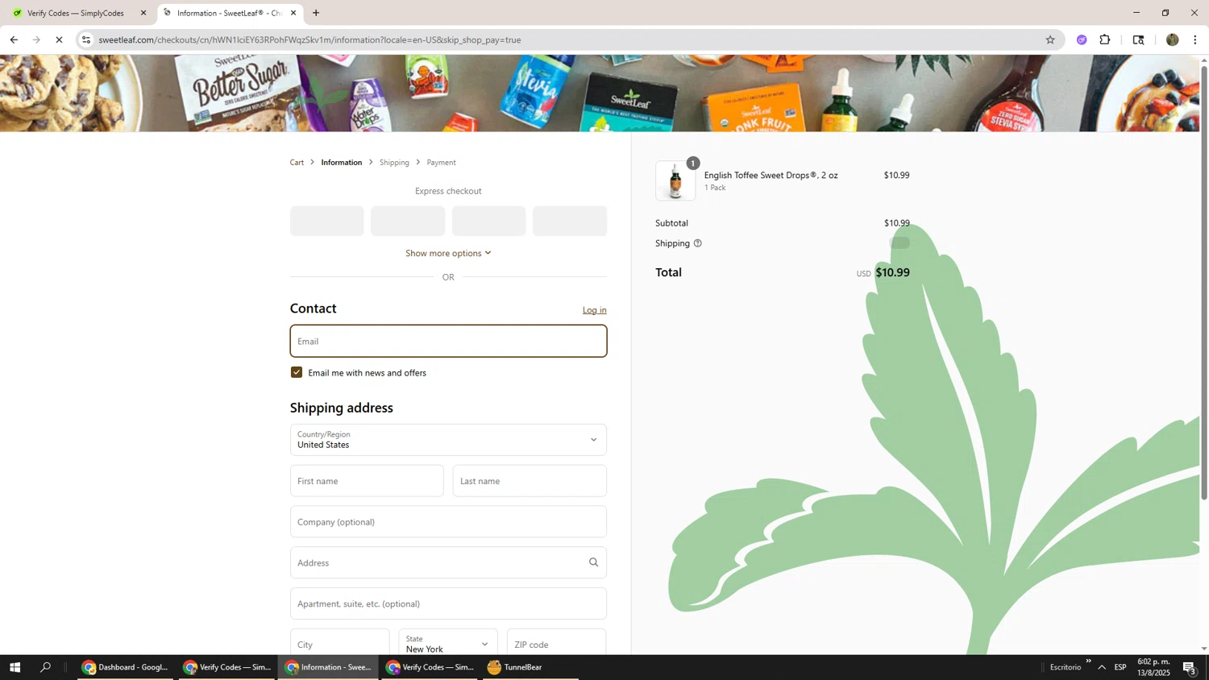The height and width of the screenshot is (680, 1209).
Task: Click the Shipping breadcrumb
Action: tap(394, 163)
